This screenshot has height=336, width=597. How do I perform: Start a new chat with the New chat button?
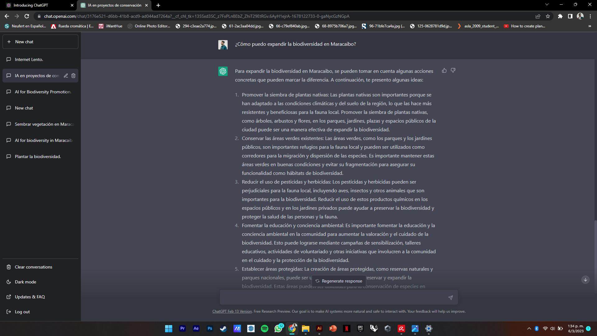point(40,42)
